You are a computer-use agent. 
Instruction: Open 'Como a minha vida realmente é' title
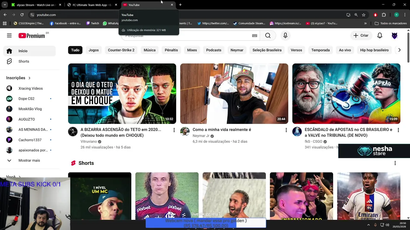(x=222, y=130)
